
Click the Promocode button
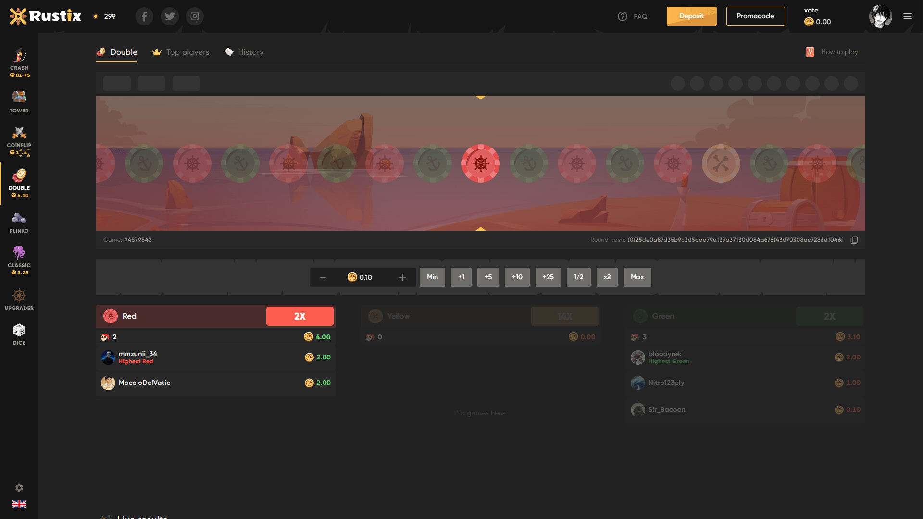[x=756, y=16]
